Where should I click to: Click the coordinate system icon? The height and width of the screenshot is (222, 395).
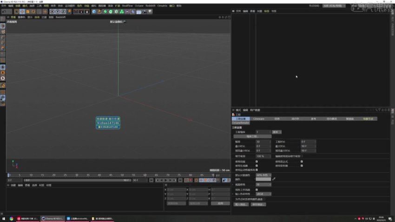69,12
